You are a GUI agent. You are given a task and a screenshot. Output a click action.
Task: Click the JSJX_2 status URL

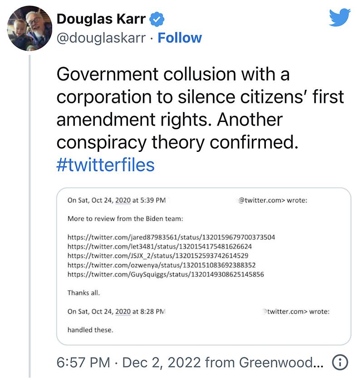157,256
